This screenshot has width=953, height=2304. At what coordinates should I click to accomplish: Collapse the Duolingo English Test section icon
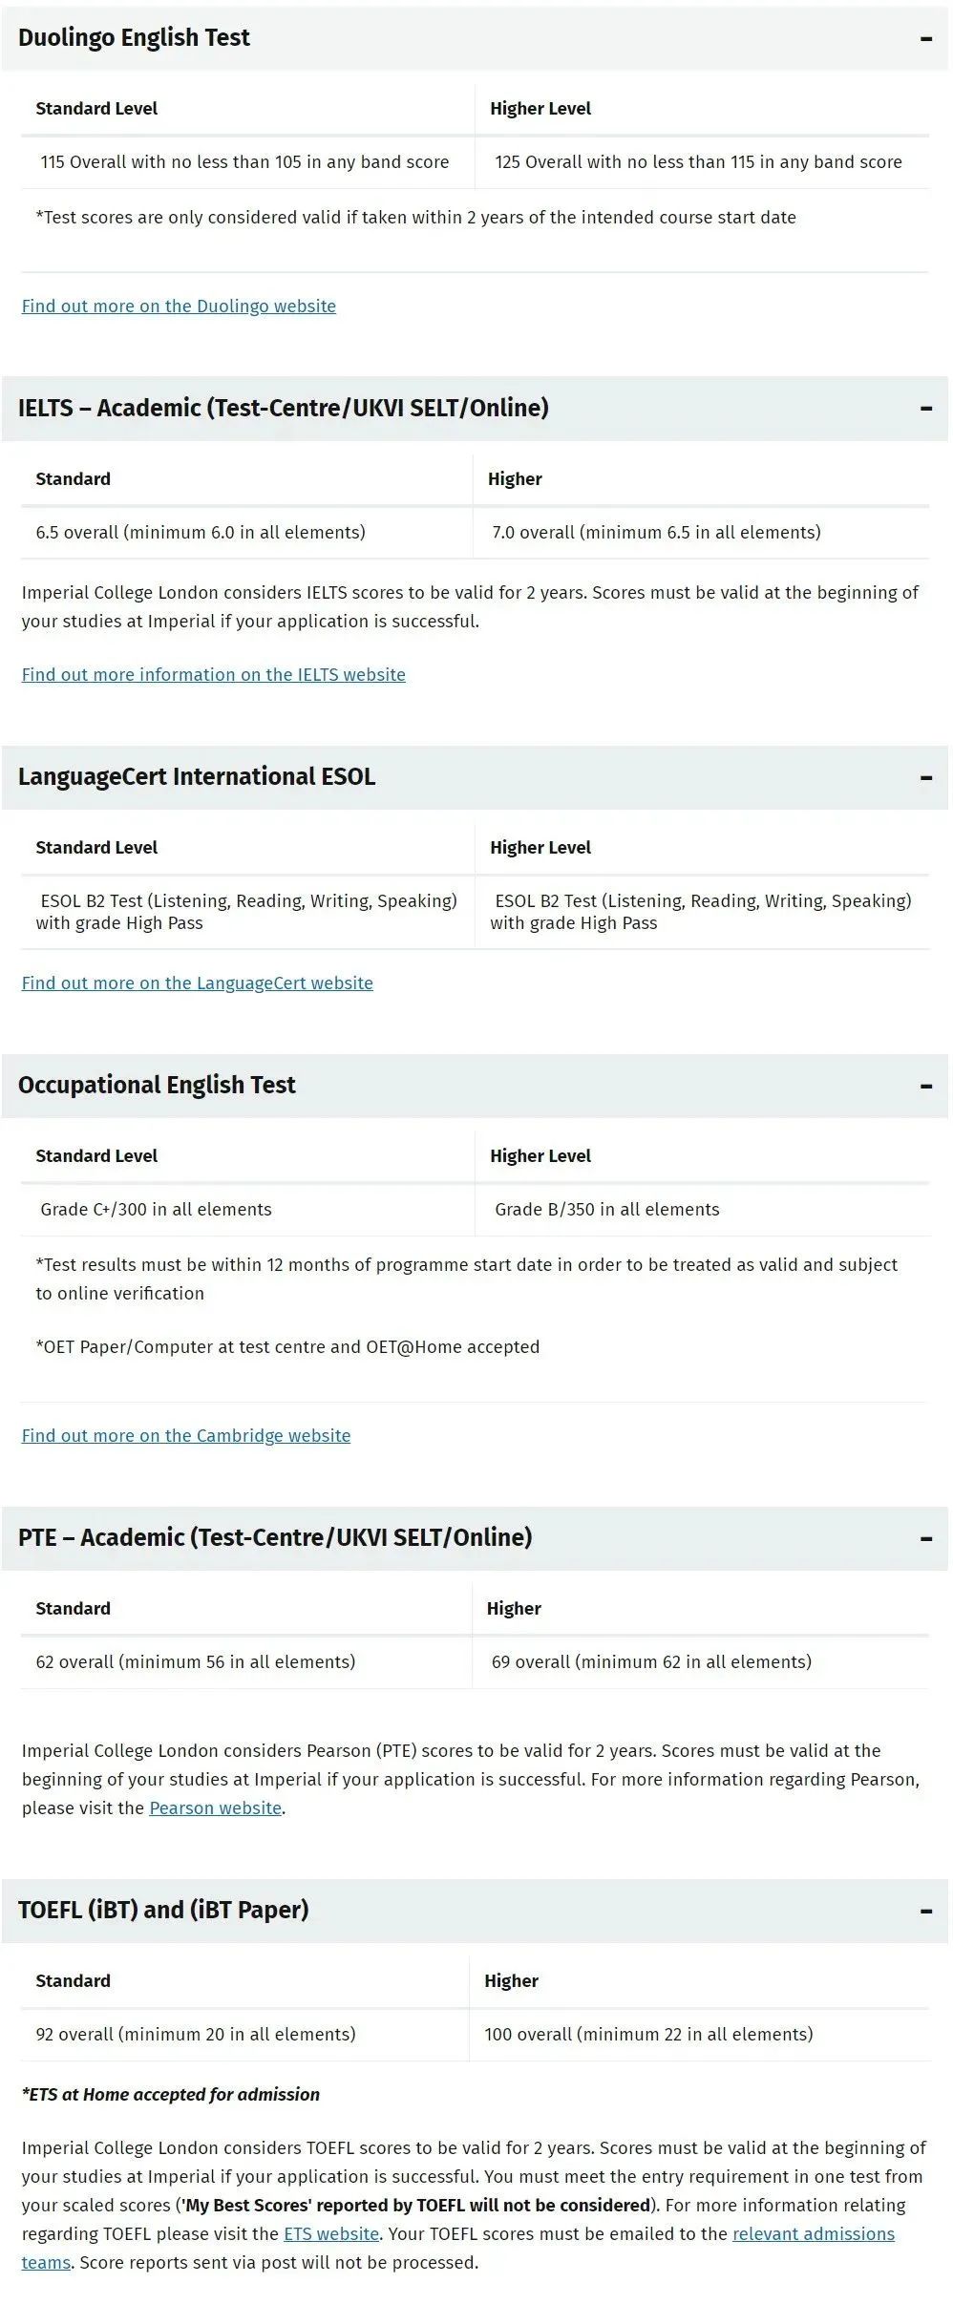coord(925,39)
